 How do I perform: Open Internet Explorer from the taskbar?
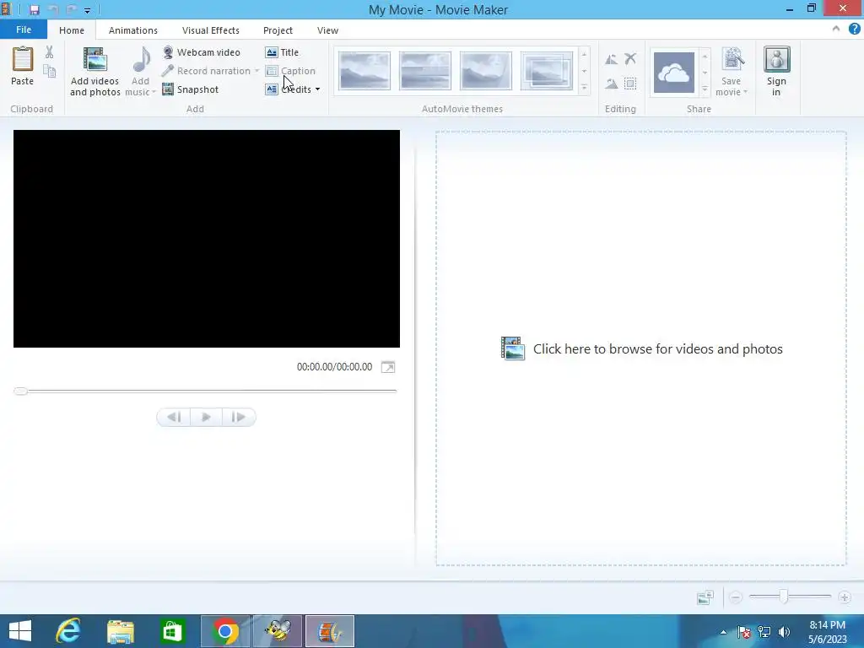[69, 631]
